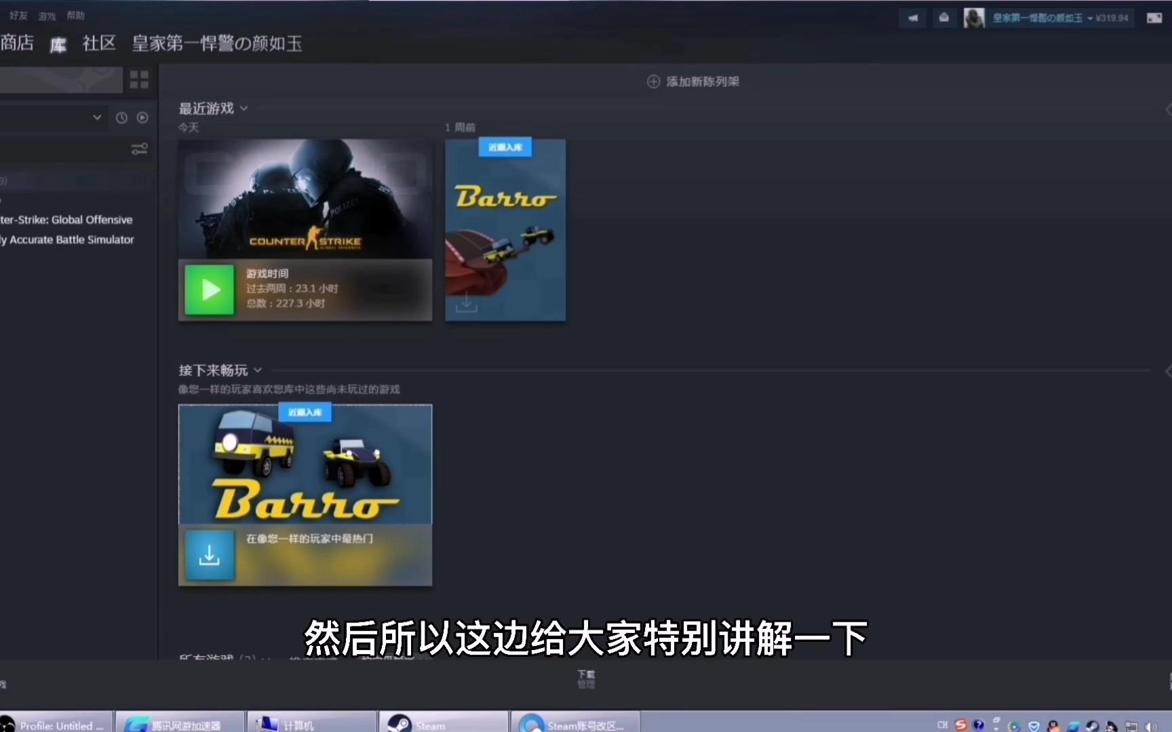
Task: Go to the 商店 (Store) tab
Action: (17, 43)
